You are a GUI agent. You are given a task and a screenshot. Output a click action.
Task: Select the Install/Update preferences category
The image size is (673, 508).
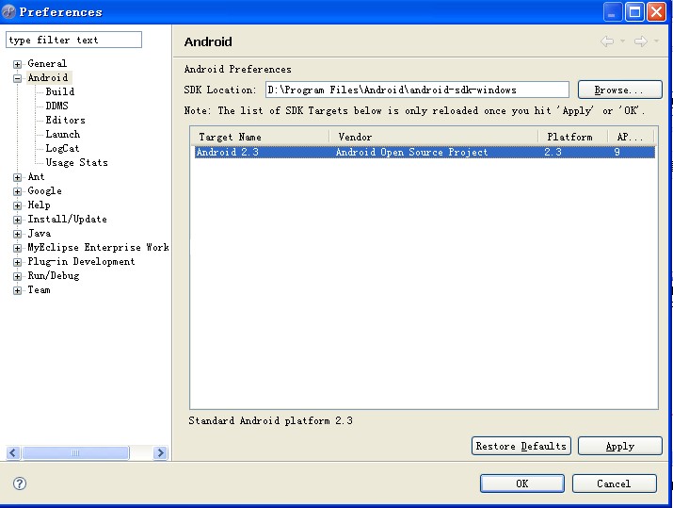tap(68, 220)
